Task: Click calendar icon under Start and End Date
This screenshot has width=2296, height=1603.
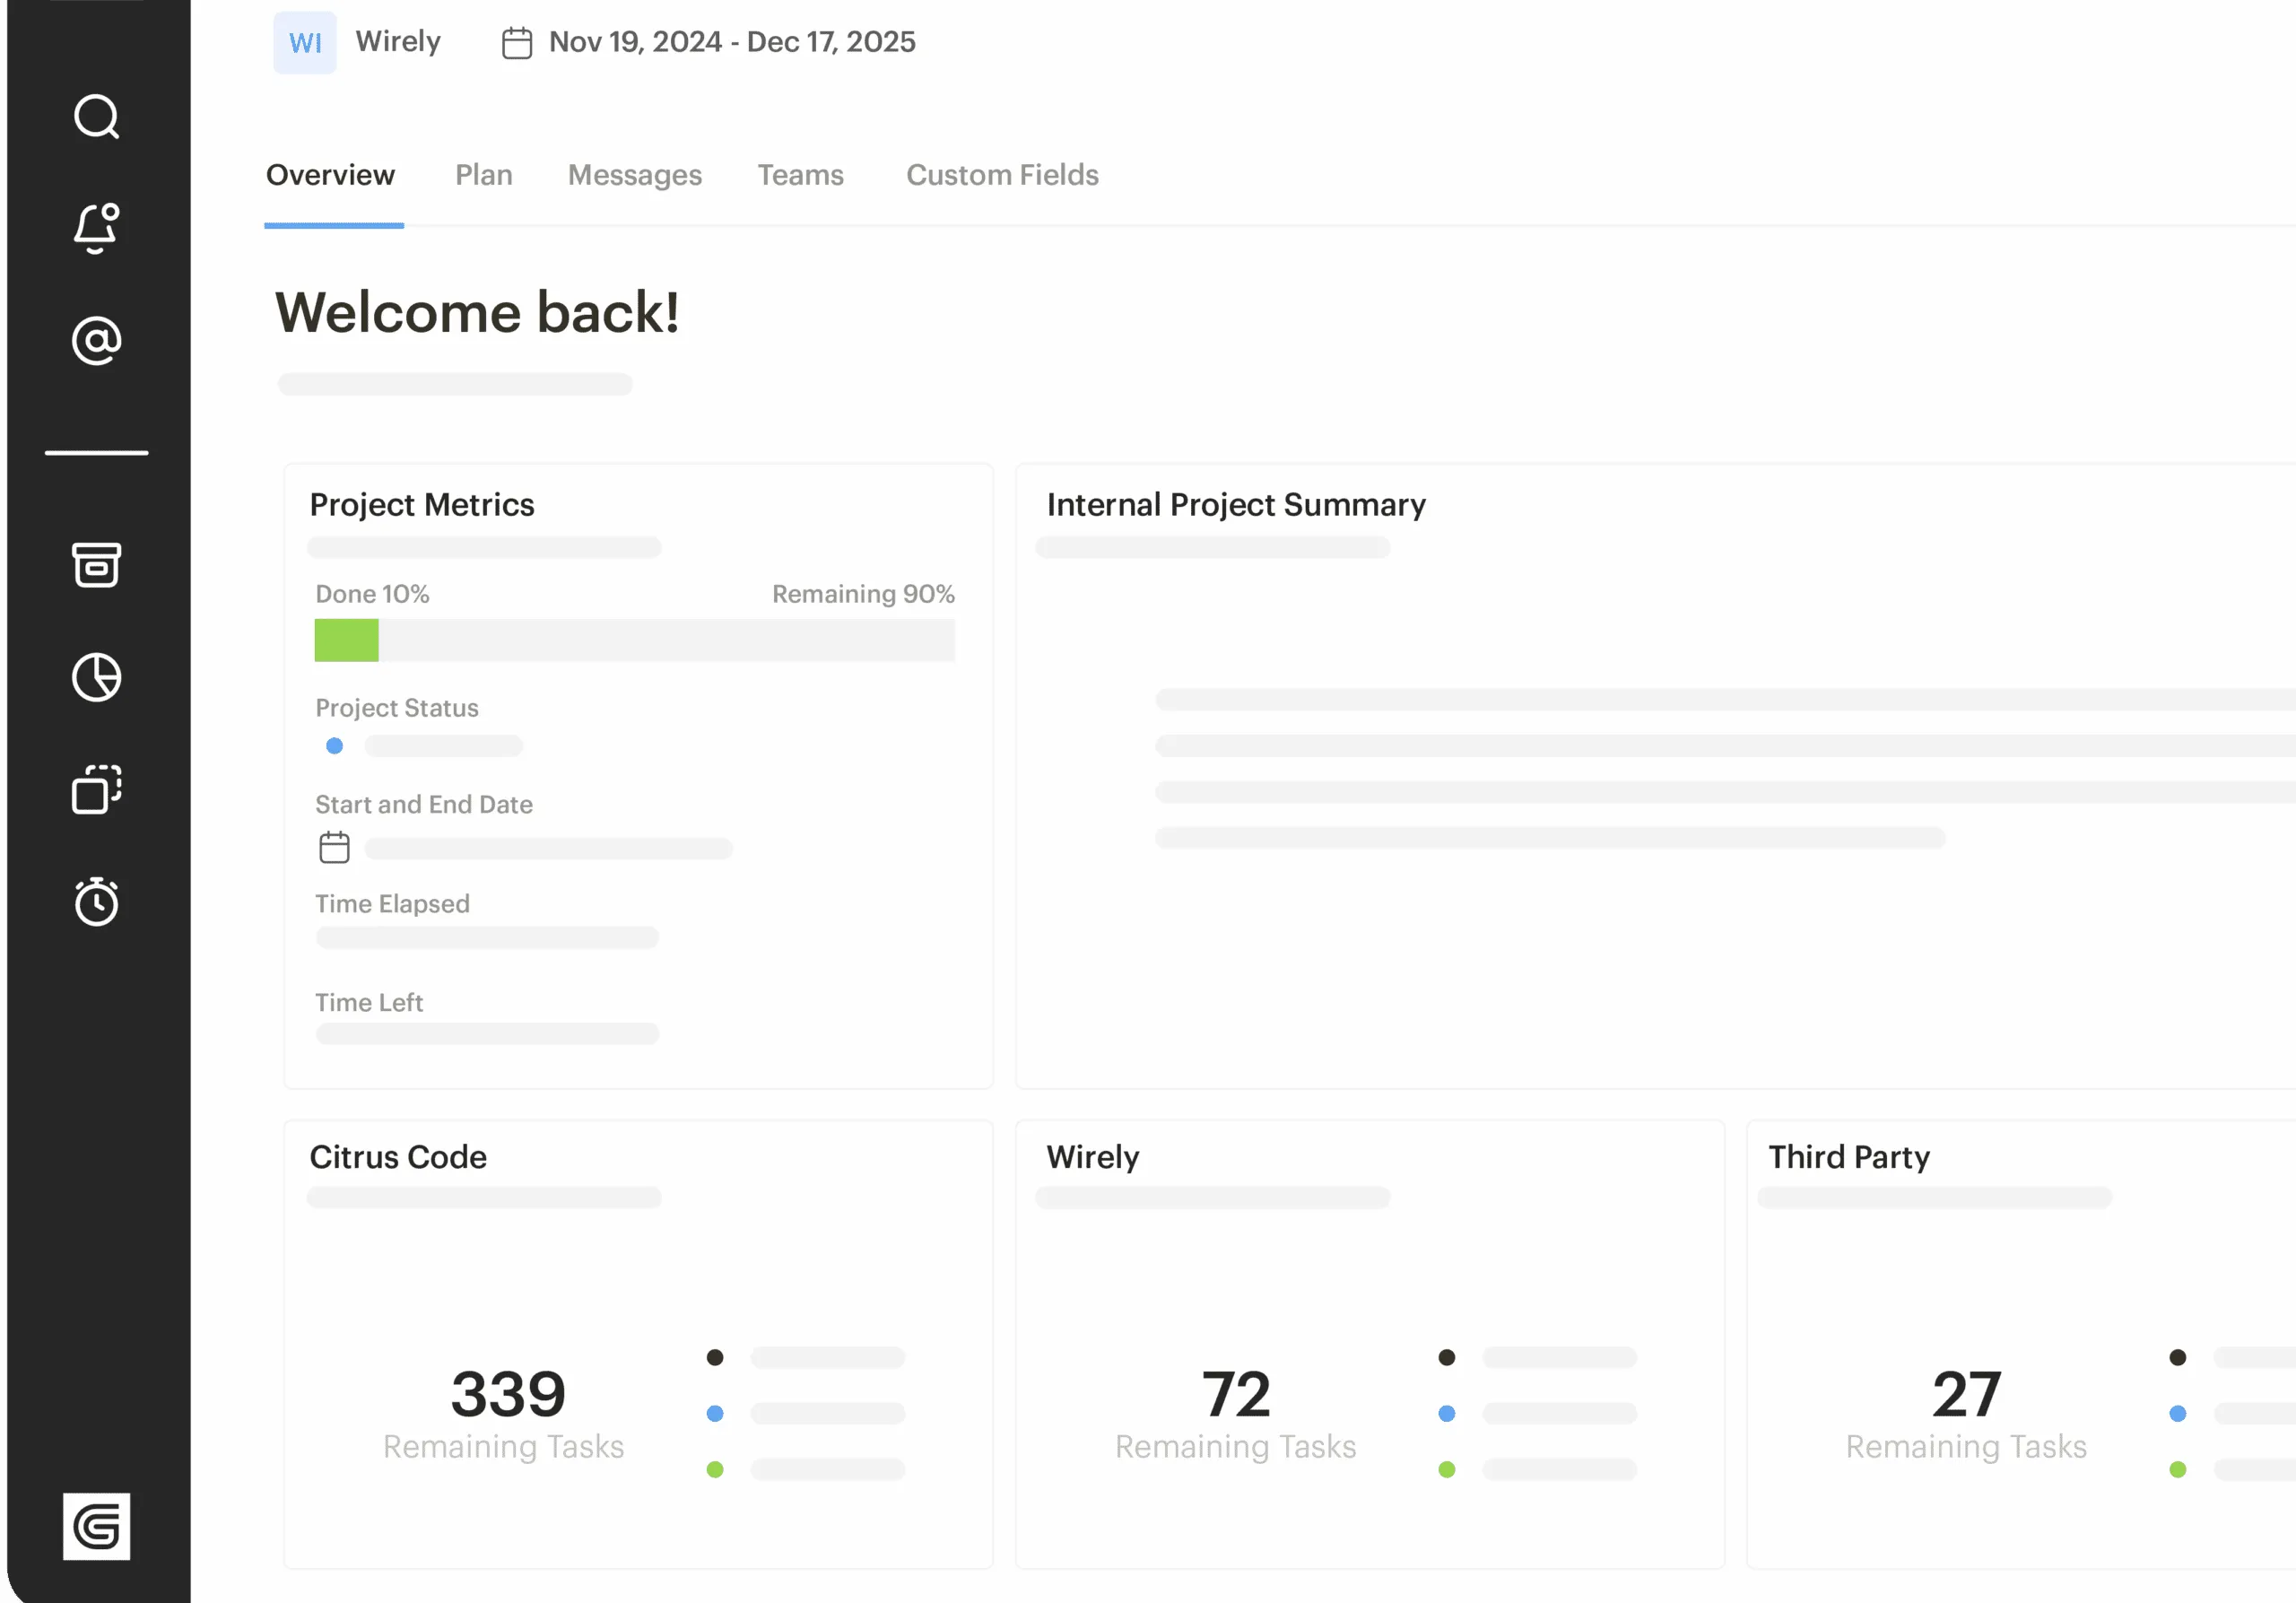Action: point(334,847)
